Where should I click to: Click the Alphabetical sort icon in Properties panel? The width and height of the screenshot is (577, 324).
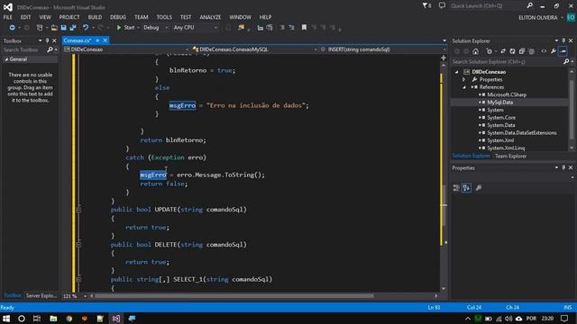pos(466,188)
